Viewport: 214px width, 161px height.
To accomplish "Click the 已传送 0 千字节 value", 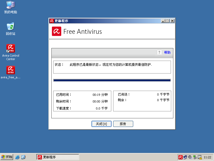I will (163, 94).
